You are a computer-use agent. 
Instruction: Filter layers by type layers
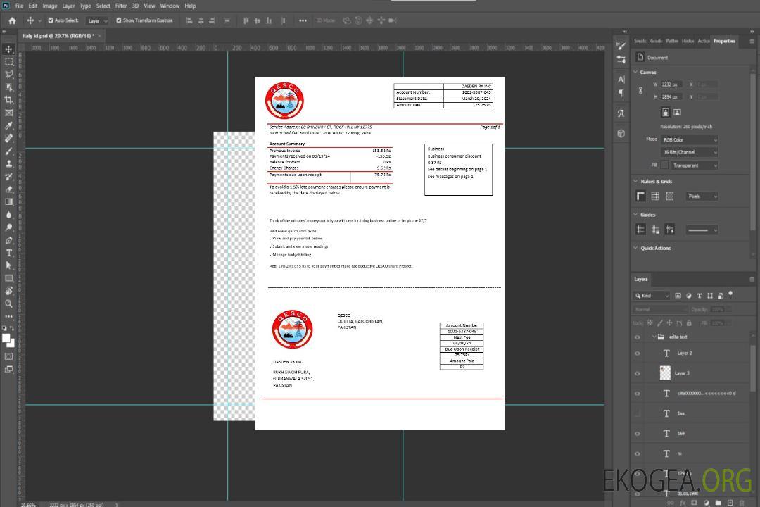click(699, 296)
